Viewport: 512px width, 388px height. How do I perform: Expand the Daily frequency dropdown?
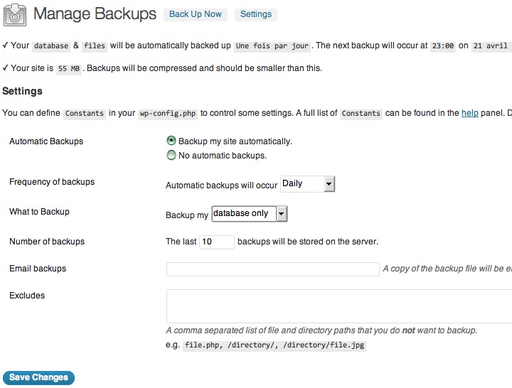[307, 184]
